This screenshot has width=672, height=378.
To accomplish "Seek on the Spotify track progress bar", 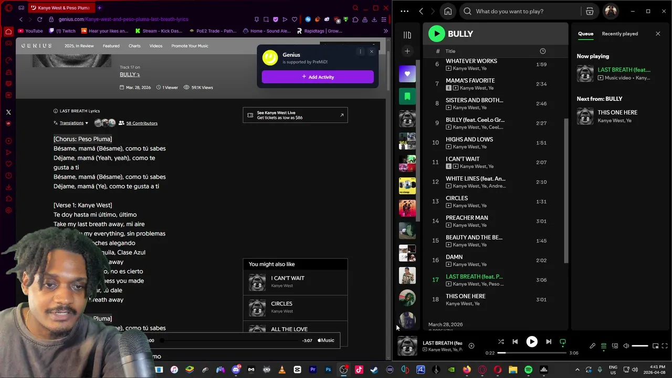I will click(532, 353).
